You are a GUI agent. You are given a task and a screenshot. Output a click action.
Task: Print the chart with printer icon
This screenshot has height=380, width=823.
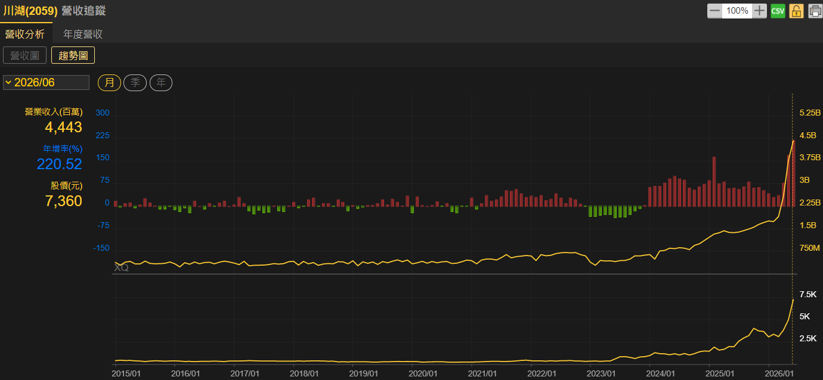coord(815,11)
